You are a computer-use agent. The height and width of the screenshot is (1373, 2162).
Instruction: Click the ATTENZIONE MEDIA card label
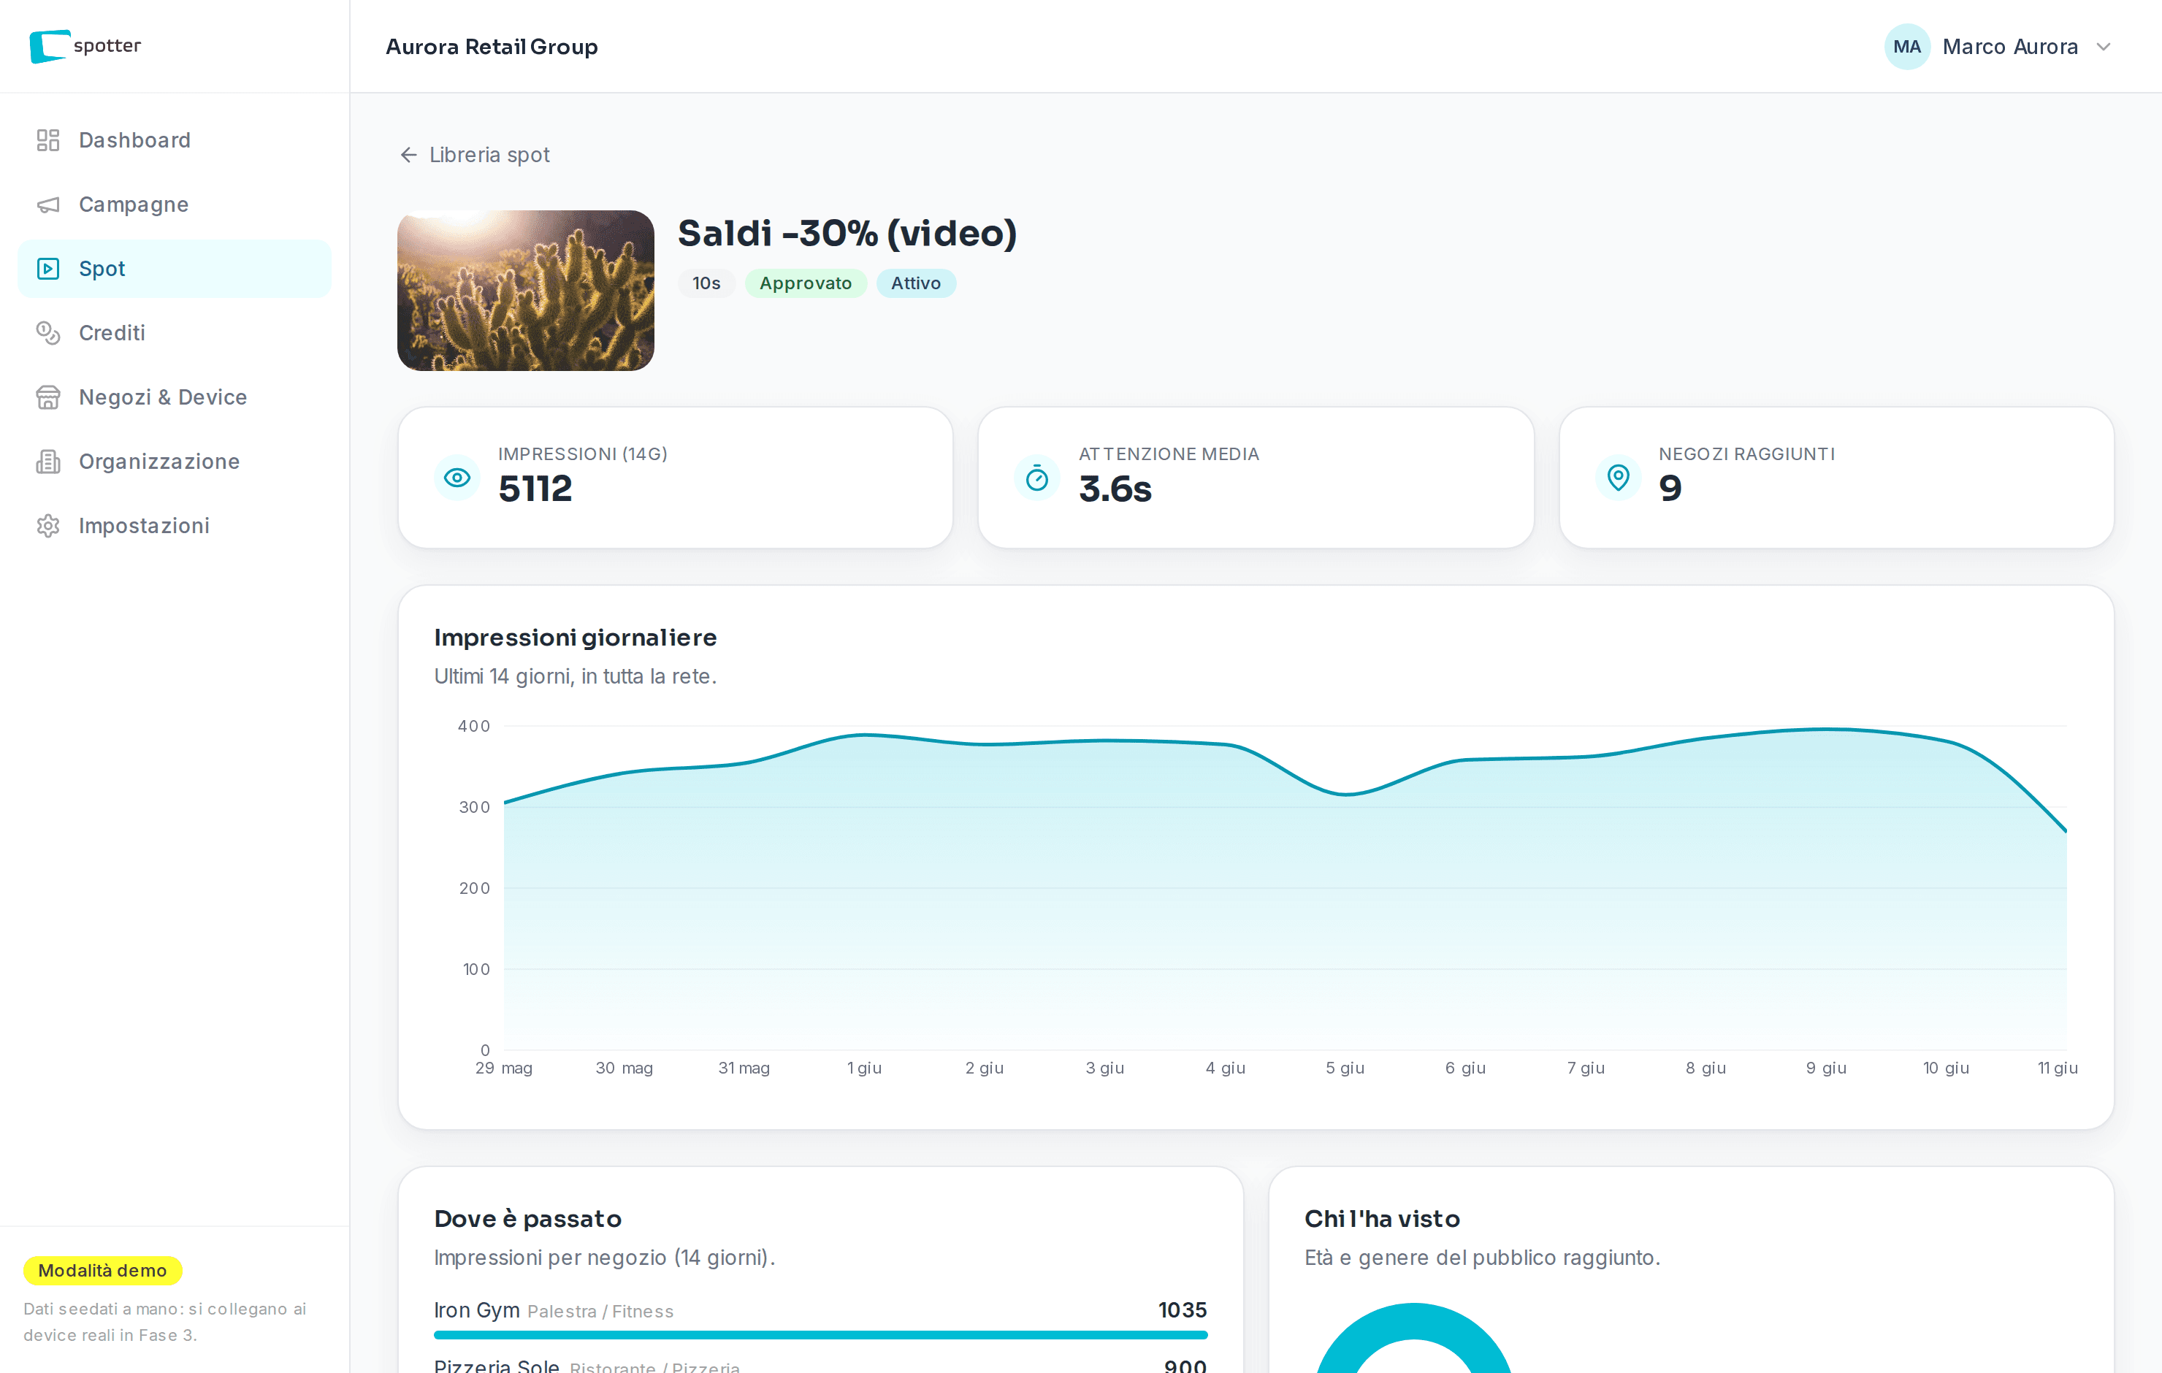[1169, 454]
